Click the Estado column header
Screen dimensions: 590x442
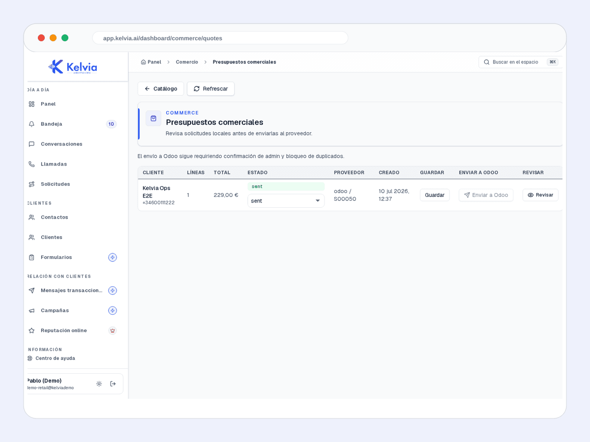[258, 173]
